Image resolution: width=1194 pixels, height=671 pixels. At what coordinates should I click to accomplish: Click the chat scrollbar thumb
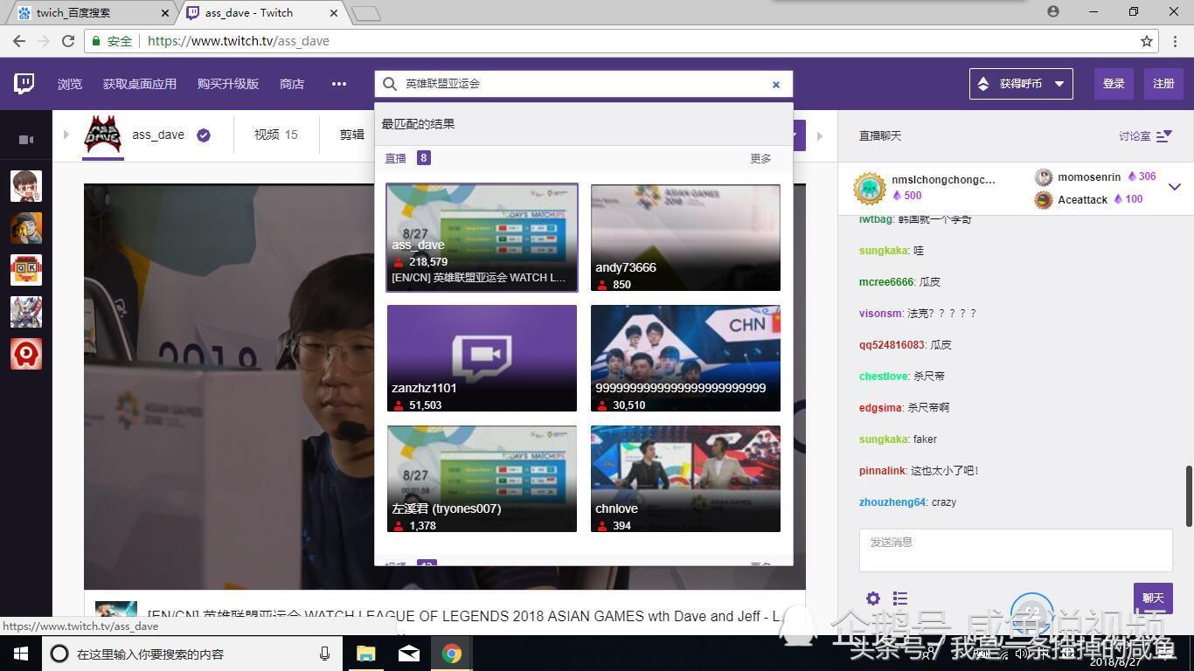1188,496
